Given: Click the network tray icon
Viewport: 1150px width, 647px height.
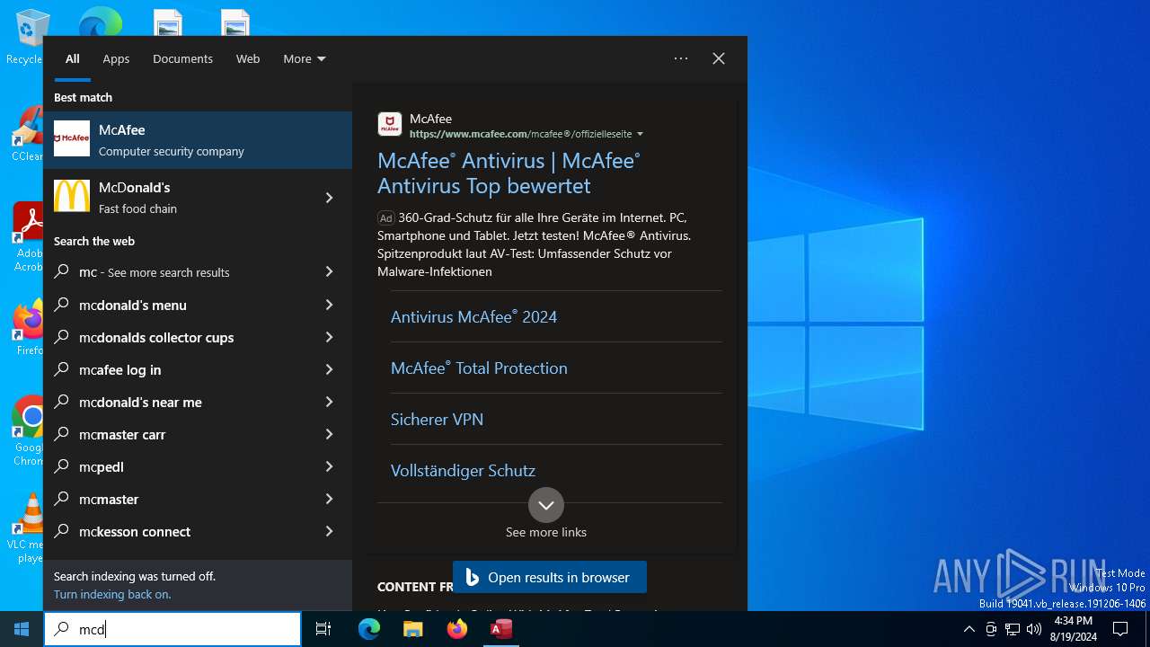Looking at the screenshot, I should [x=1013, y=629].
